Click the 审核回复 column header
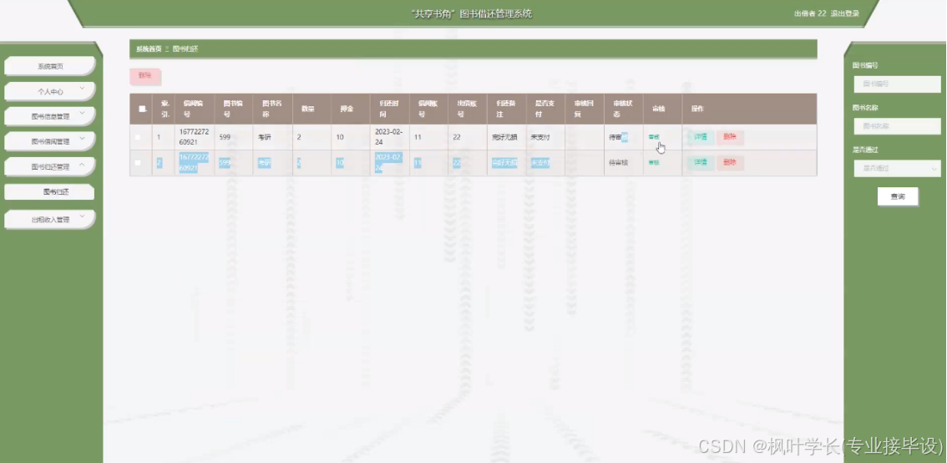This screenshot has height=463, width=947. click(584, 109)
